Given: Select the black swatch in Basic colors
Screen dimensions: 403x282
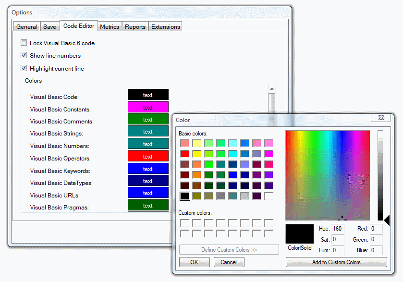Looking at the screenshot, I should pyautogui.click(x=185, y=196).
